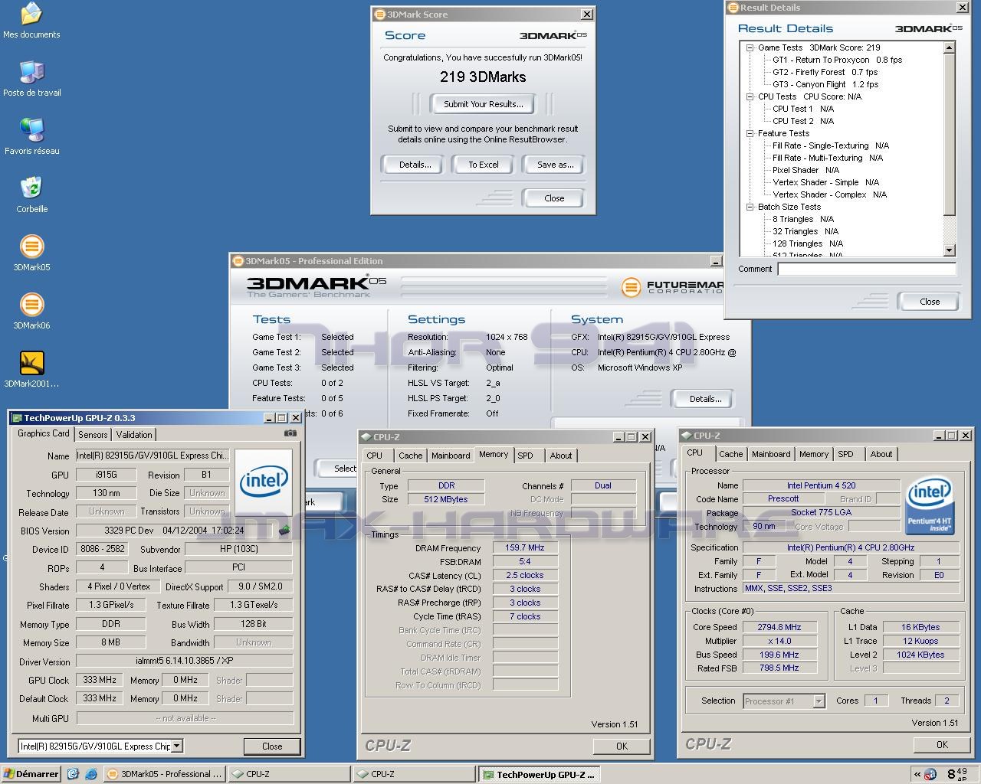Open the Validation tab in GPU-Z
This screenshot has width=981, height=784.
tap(134, 435)
